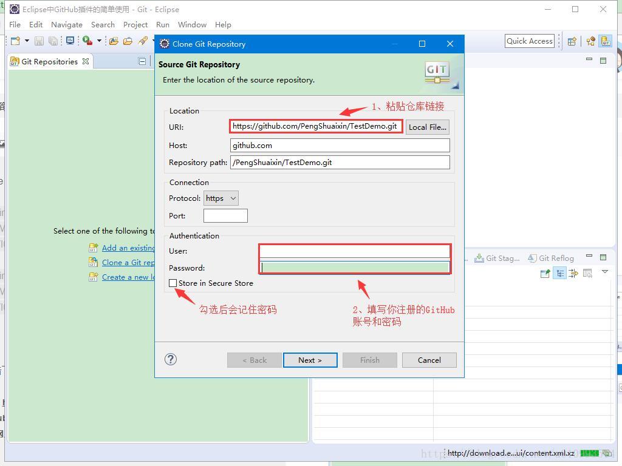This screenshot has height=466, width=622.
Task: Click the Git Repositories view icon
Action: coord(15,61)
